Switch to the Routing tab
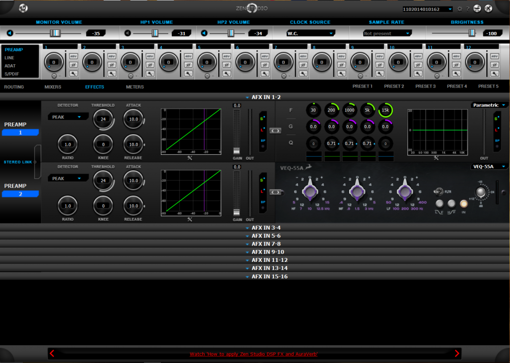The height and width of the screenshot is (363, 510). [14, 87]
